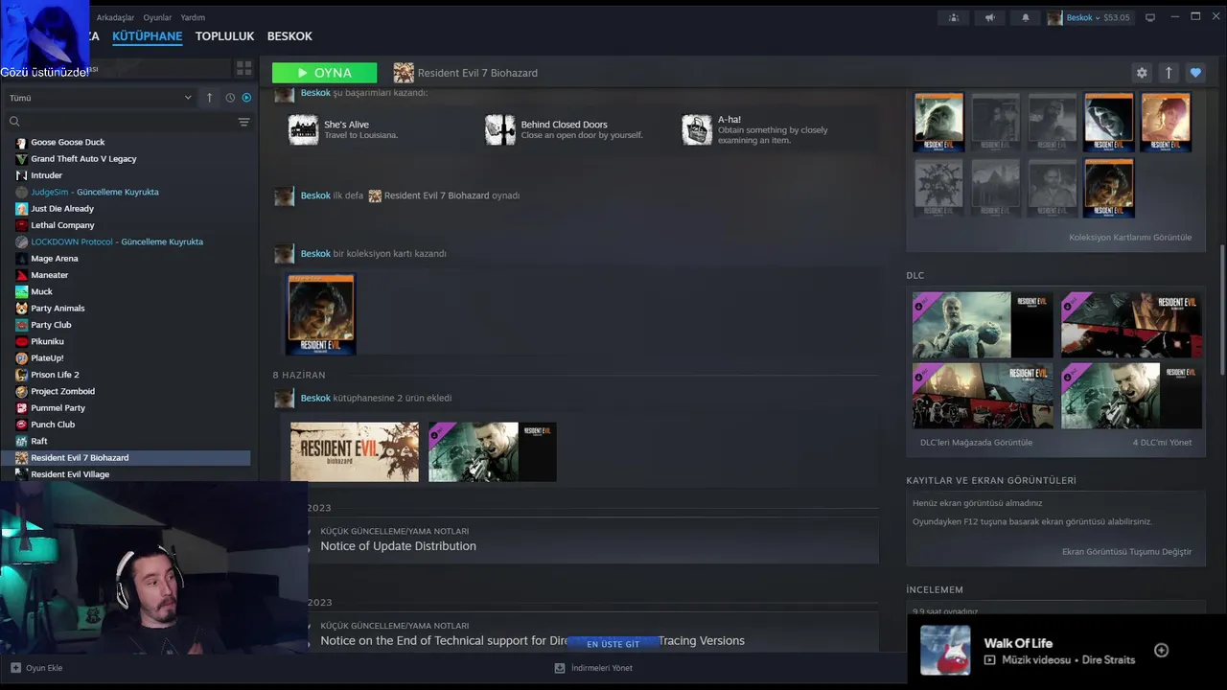Click the earned trading card in activity feed

[x=321, y=314]
